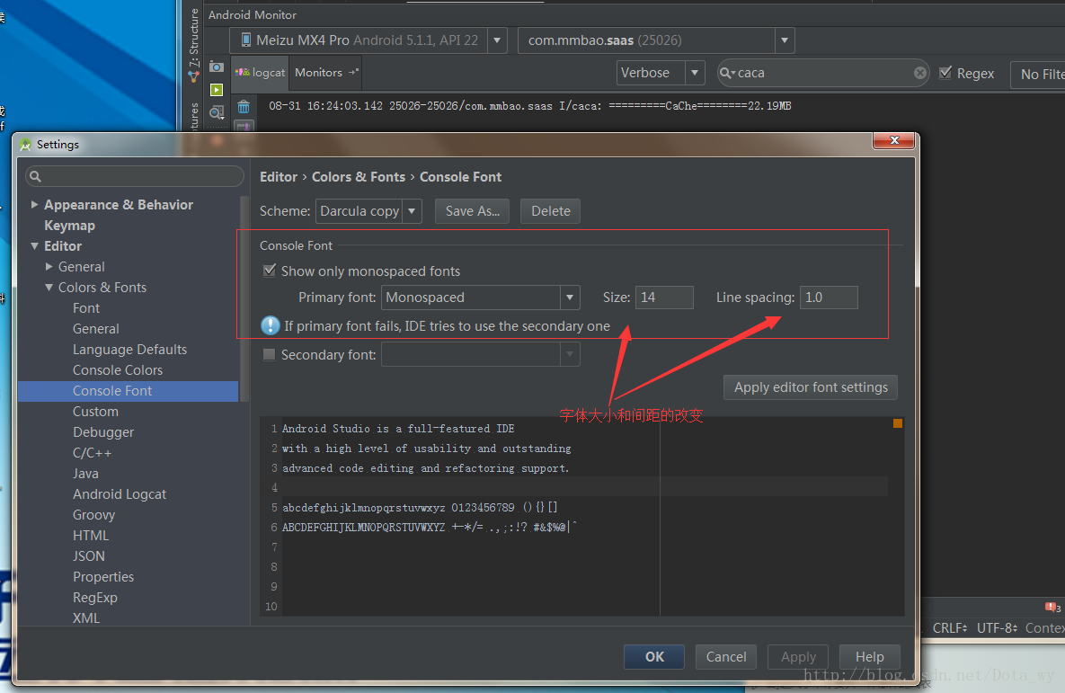
Task: Click the Save As... button
Action: tap(473, 211)
